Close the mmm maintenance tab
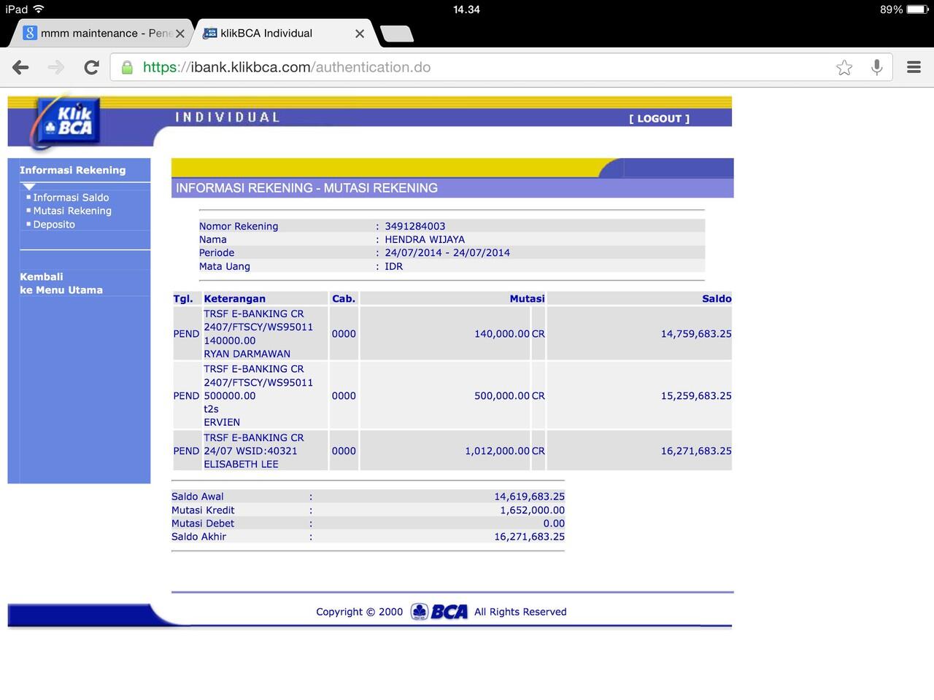The height and width of the screenshot is (700, 934). 180,34
